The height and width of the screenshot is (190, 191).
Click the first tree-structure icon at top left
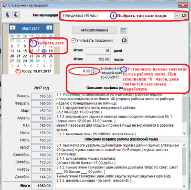(x=8, y=15)
